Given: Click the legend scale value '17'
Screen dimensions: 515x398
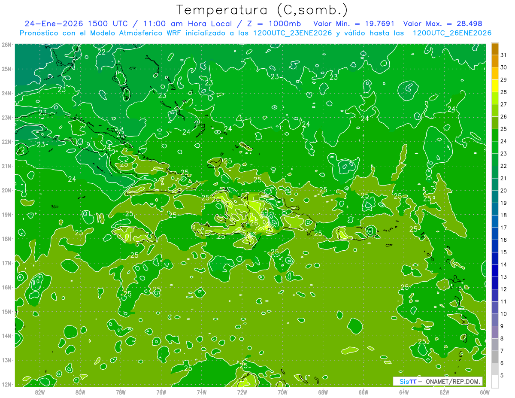Looking at the screenshot, I should pyautogui.click(x=504, y=227).
